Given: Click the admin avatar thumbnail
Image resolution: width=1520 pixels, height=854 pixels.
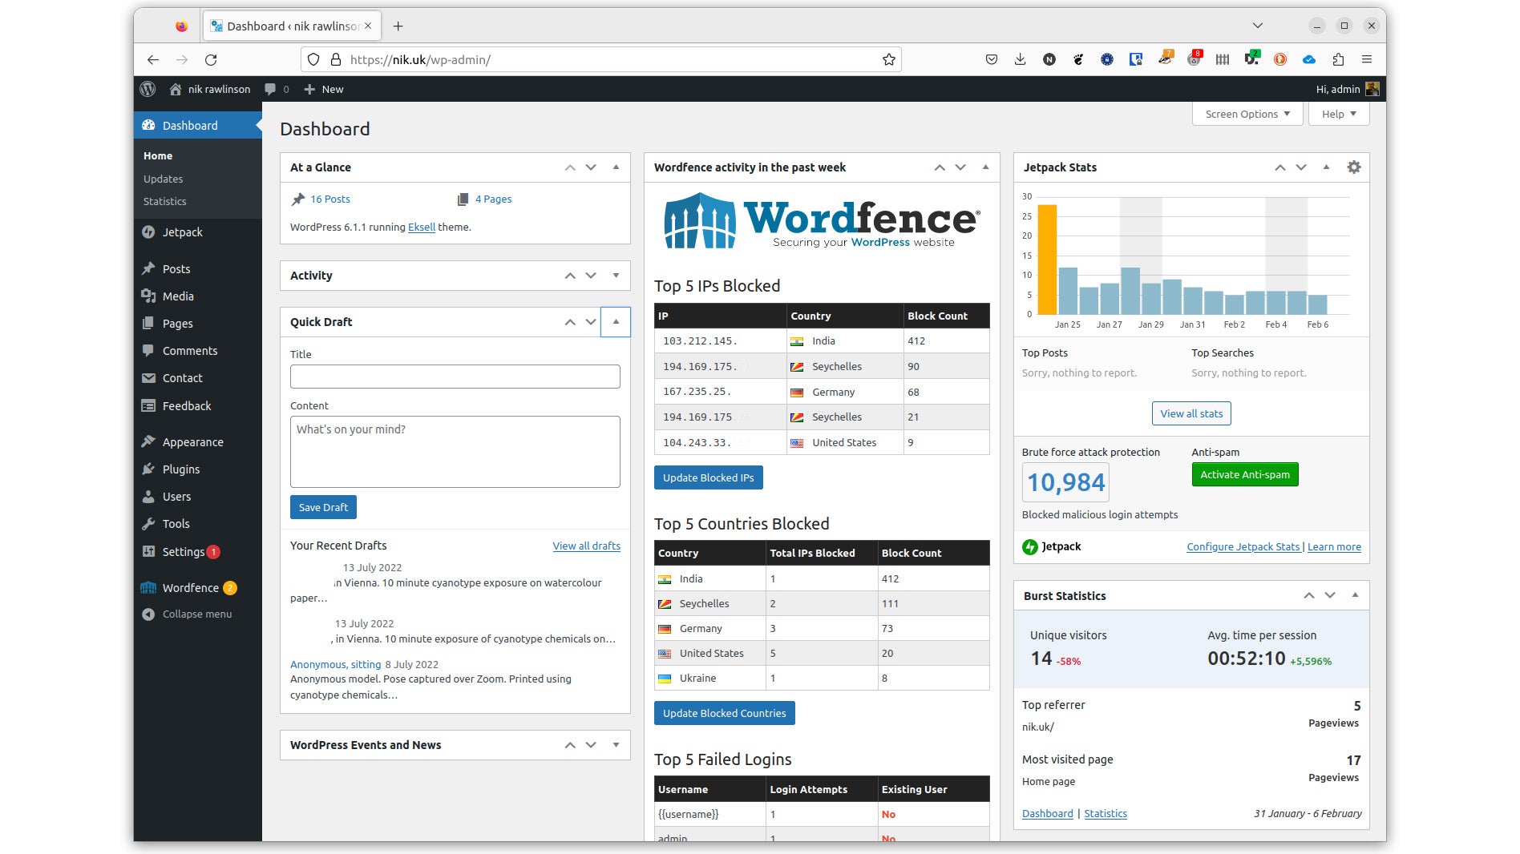Looking at the screenshot, I should coord(1372,89).
